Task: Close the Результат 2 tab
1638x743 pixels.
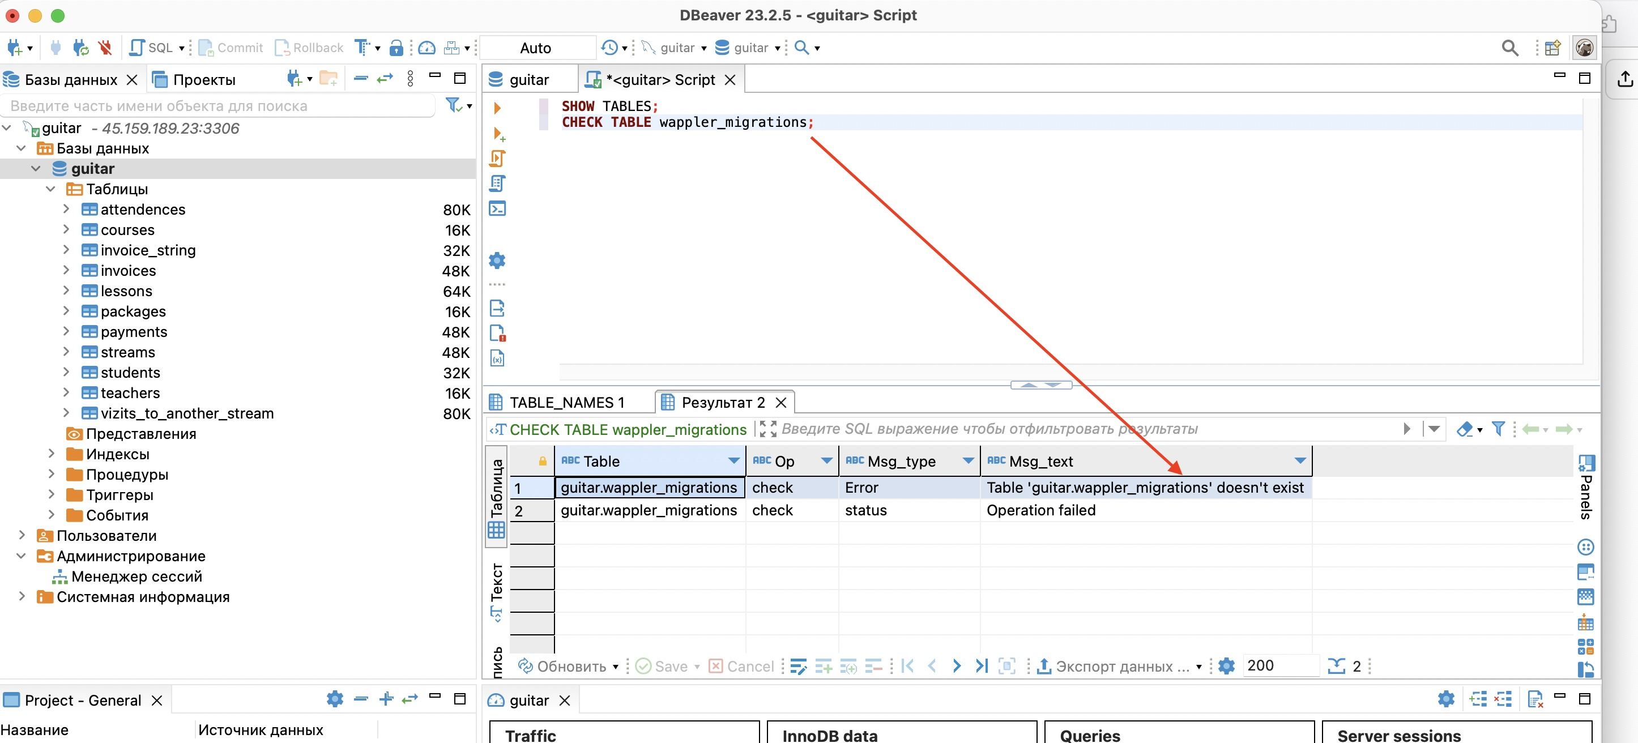Action: [x=782, y=402]
